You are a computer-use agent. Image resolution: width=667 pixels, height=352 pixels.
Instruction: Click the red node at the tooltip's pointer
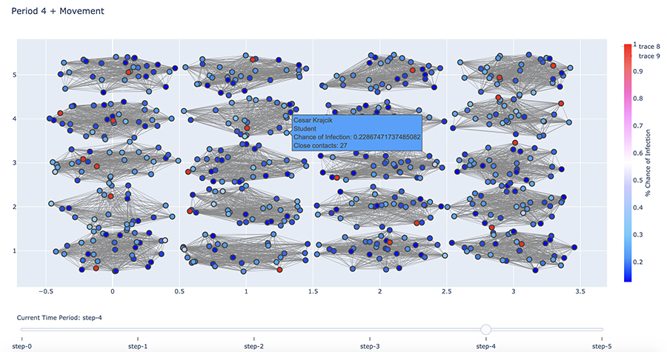click(248, 128)
